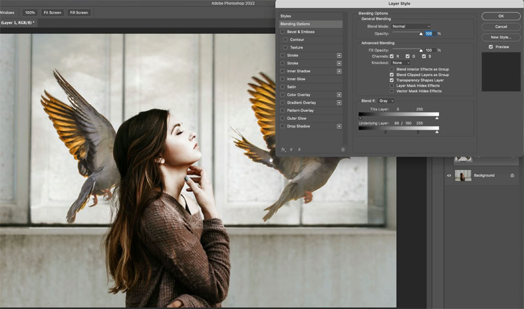This screenshot has width=524, height=309.
Task: Click the fx effects menu icon
Action: (x=284, y=149)
